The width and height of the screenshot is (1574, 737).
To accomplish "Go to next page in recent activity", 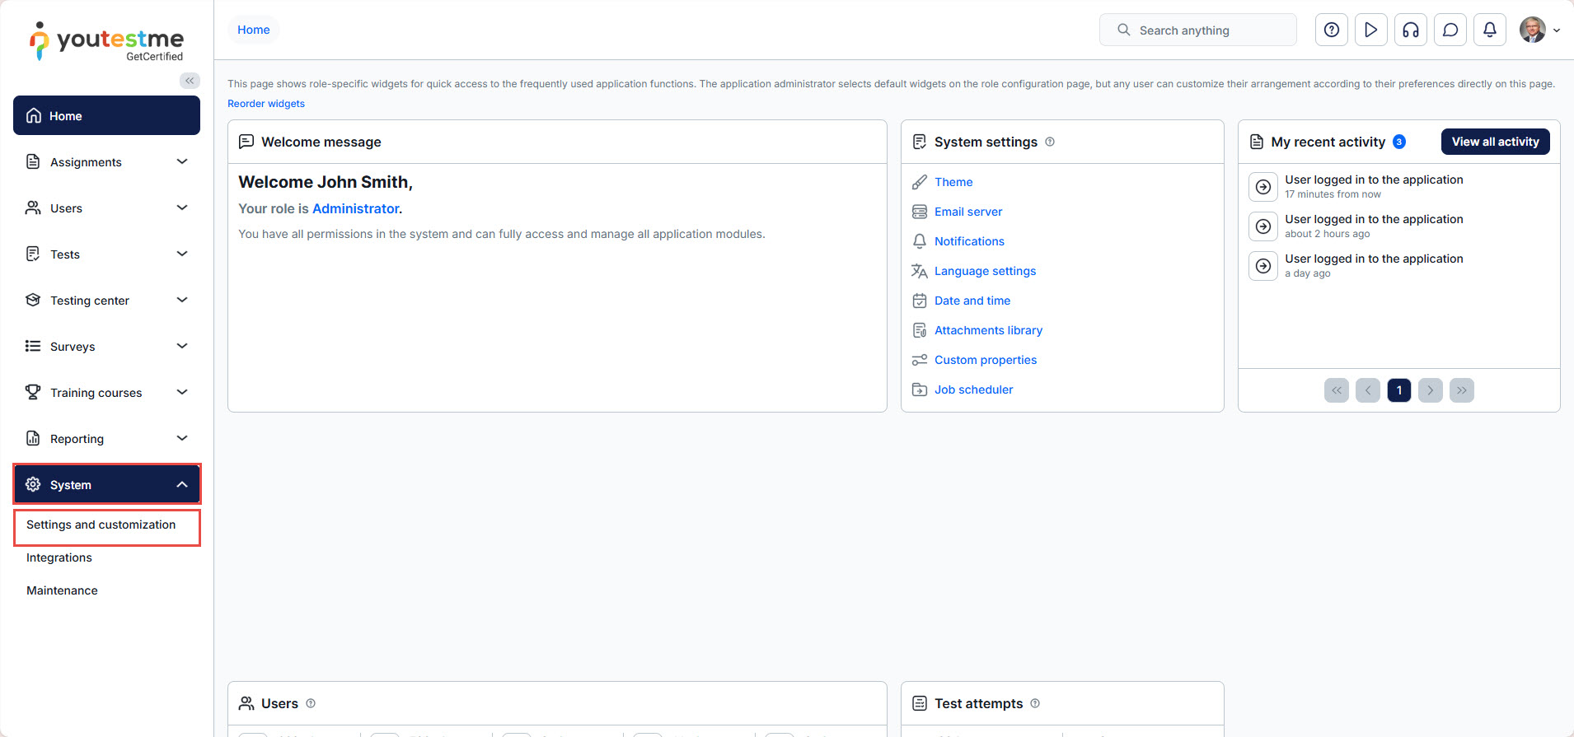I will click(1430, 390).
